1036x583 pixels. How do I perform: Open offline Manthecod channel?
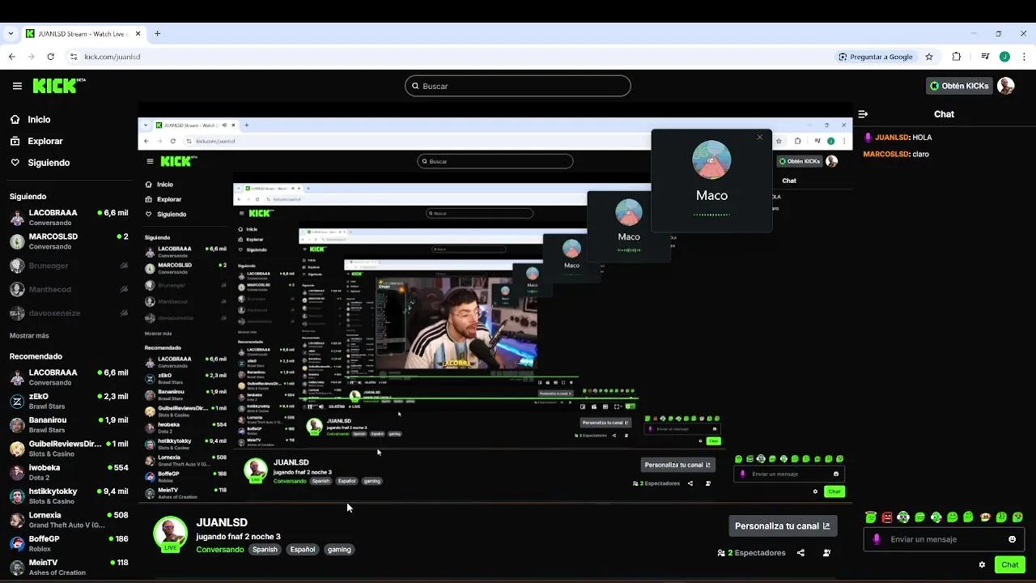click(x=69, y=289)
